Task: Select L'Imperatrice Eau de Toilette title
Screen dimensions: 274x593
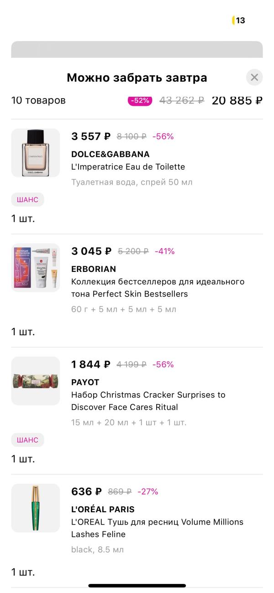Action: [128, 167]
